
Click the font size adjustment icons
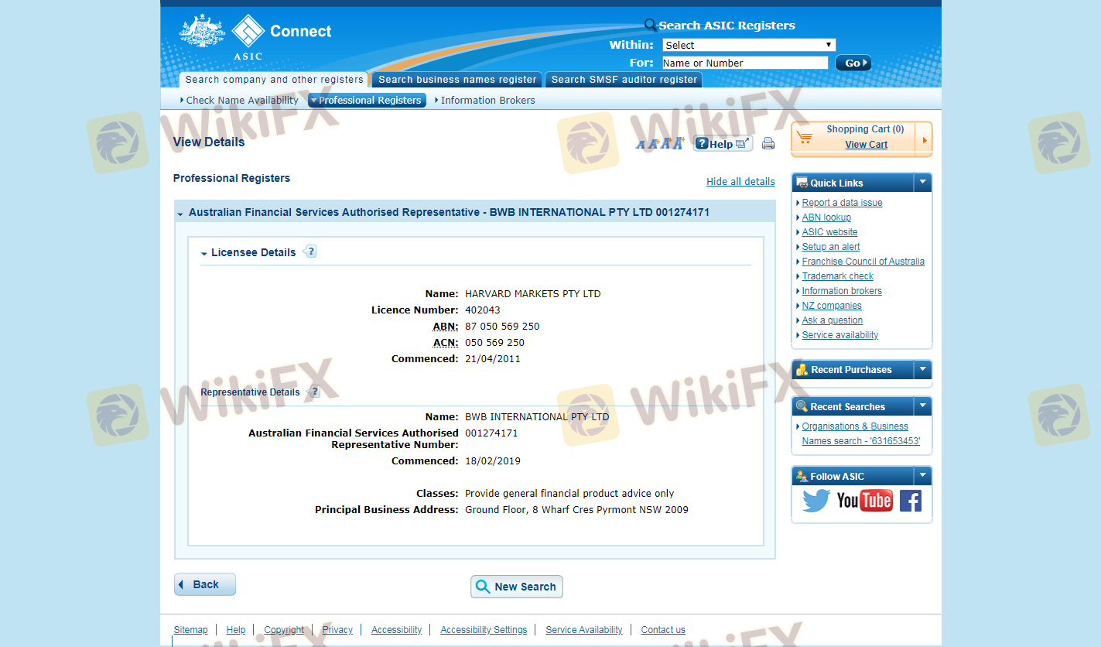pyautogui.click(x=660, y=143)
